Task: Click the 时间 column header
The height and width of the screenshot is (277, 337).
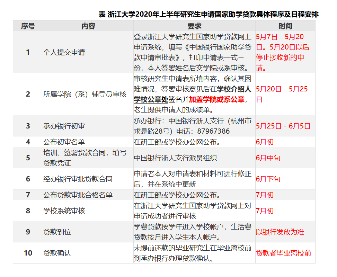Action: tap(285, 26)
